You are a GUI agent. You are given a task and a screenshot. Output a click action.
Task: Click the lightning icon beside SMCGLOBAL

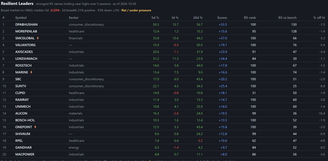coord(38,38)
